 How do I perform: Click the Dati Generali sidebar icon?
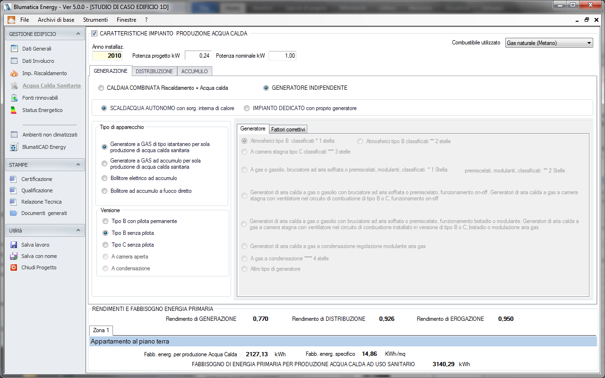14,49
